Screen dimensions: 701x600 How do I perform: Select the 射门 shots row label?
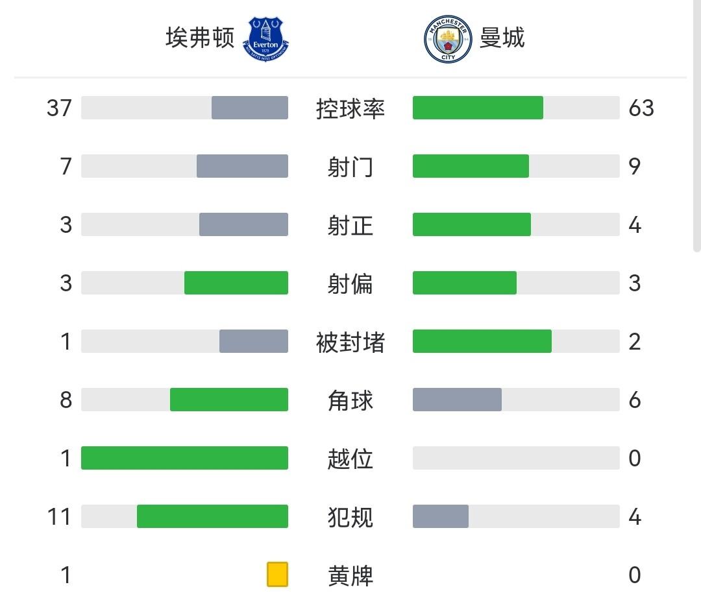[350, 167]
